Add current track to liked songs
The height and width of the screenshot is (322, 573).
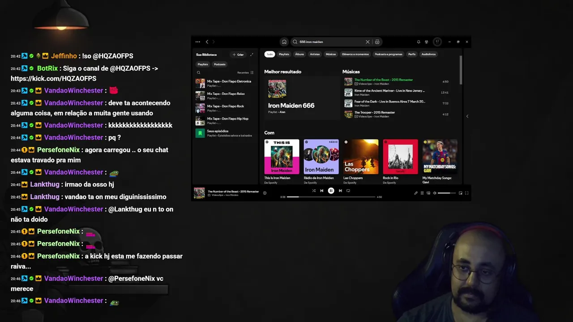(x=265, y=193)
